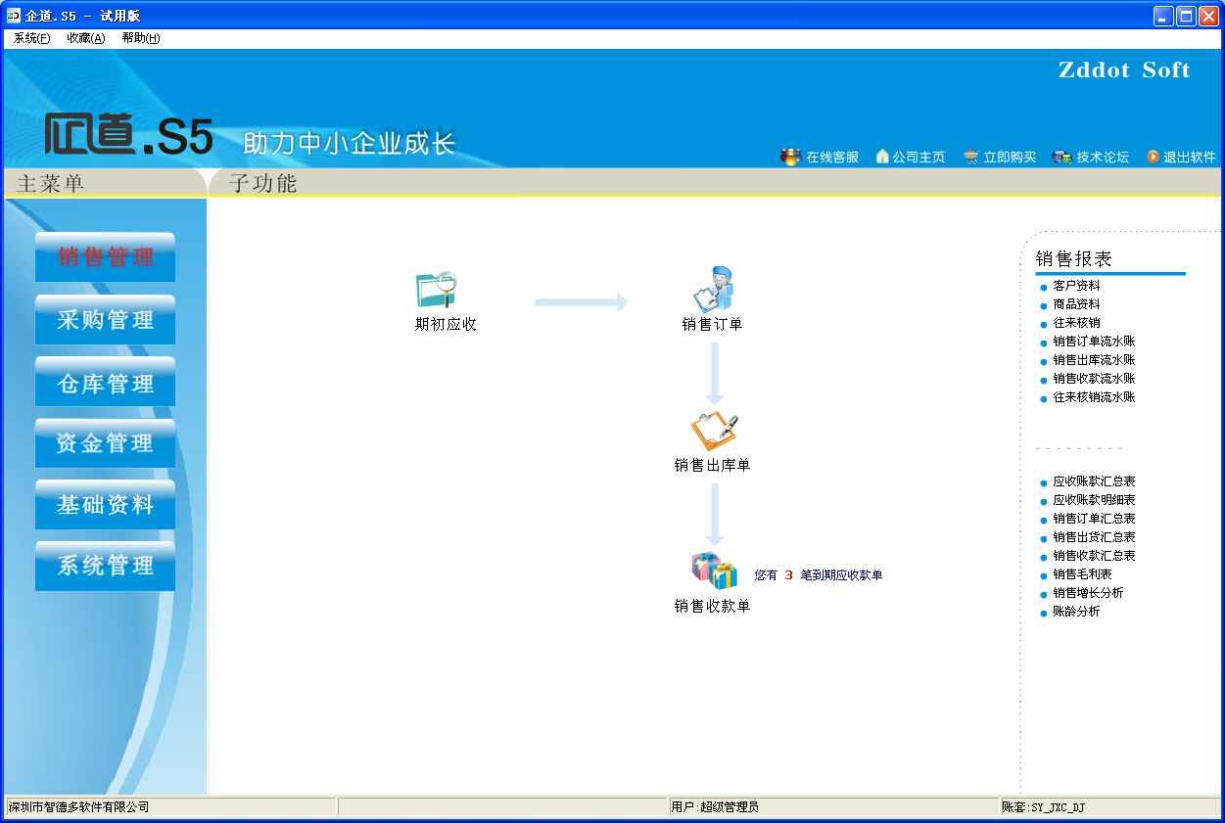Click the 公司主页 link text
This screenshot has width=1225, height=823.
[x=919, y=157]
